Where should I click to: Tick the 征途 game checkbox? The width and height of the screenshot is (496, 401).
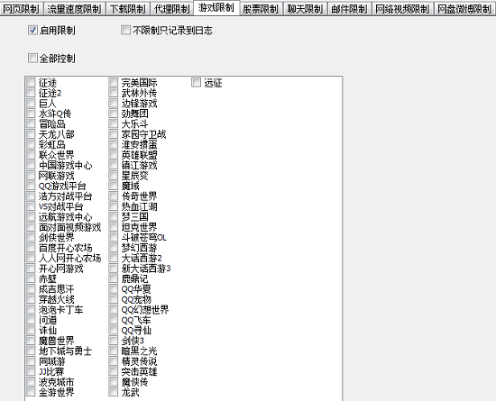(31, 83)
